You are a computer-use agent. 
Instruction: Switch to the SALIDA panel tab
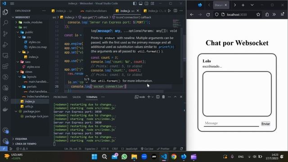(x=76, y=97)
